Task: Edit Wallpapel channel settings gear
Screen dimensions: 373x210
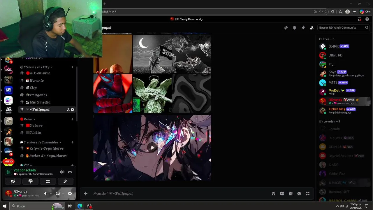Action: (72, 110)
